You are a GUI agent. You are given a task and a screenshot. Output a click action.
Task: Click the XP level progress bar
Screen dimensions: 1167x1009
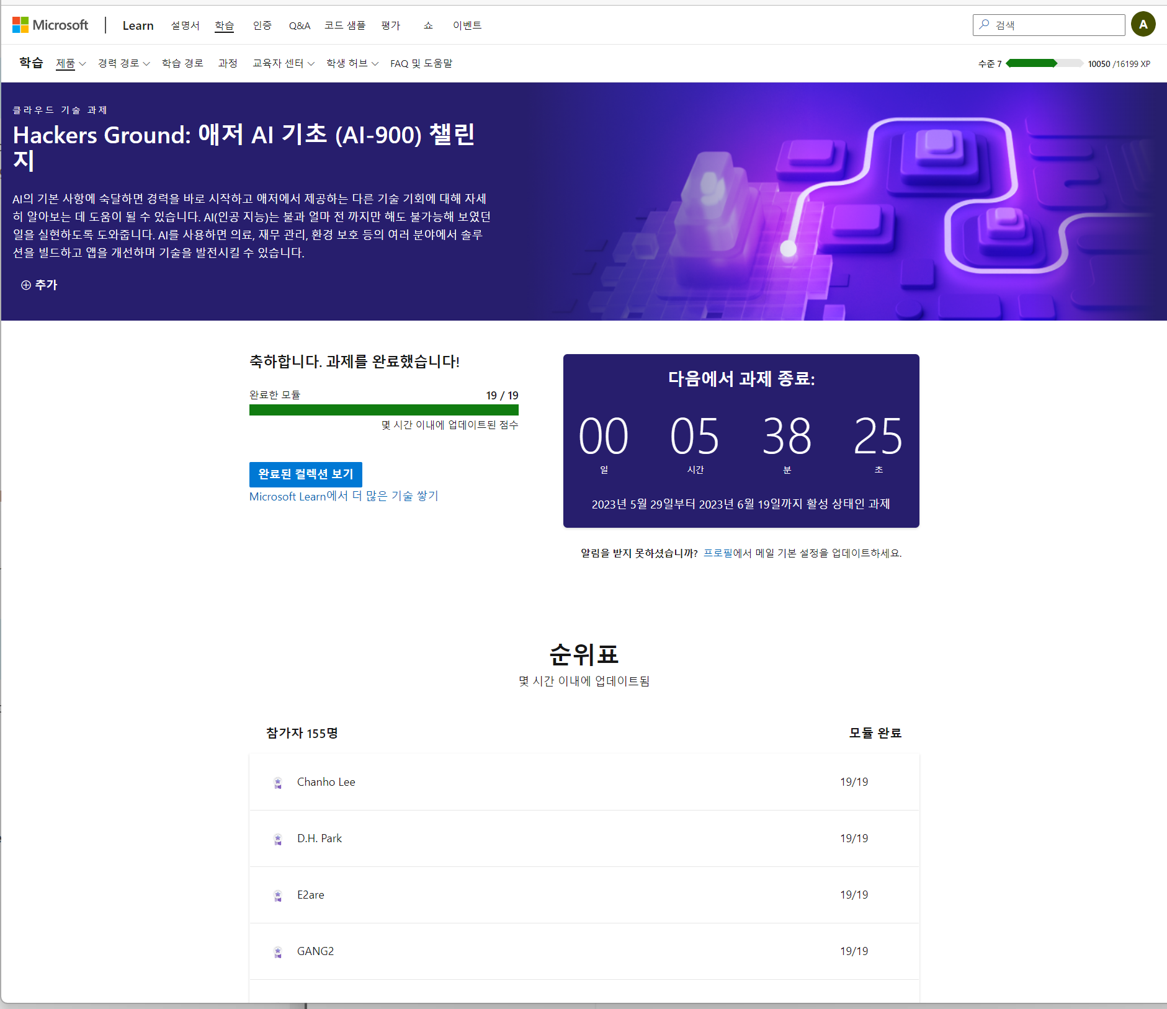pos(1045,63)
